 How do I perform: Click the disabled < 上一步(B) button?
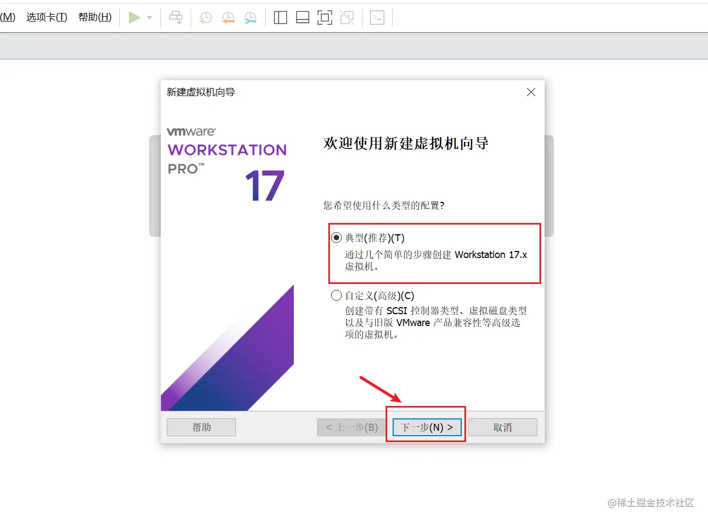coord(352,427)
